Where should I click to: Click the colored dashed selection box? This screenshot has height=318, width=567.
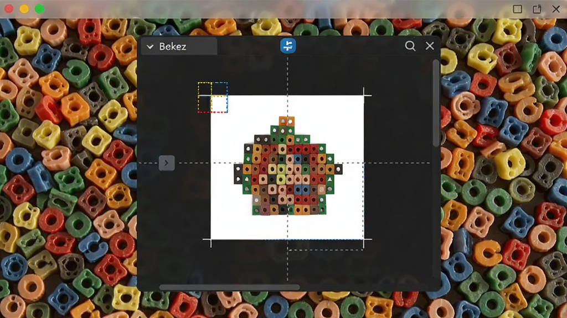(213, 97)
